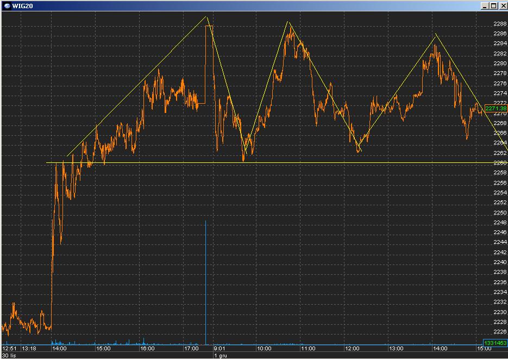Click the 2244 price axis label

point(499,242)
